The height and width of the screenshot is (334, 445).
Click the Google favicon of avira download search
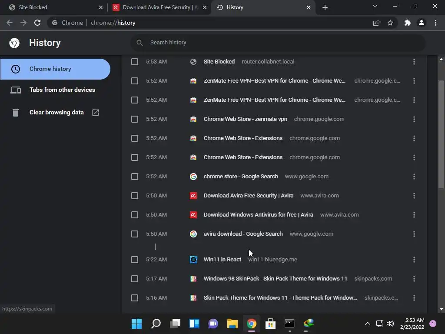click(x=193, y=234)
